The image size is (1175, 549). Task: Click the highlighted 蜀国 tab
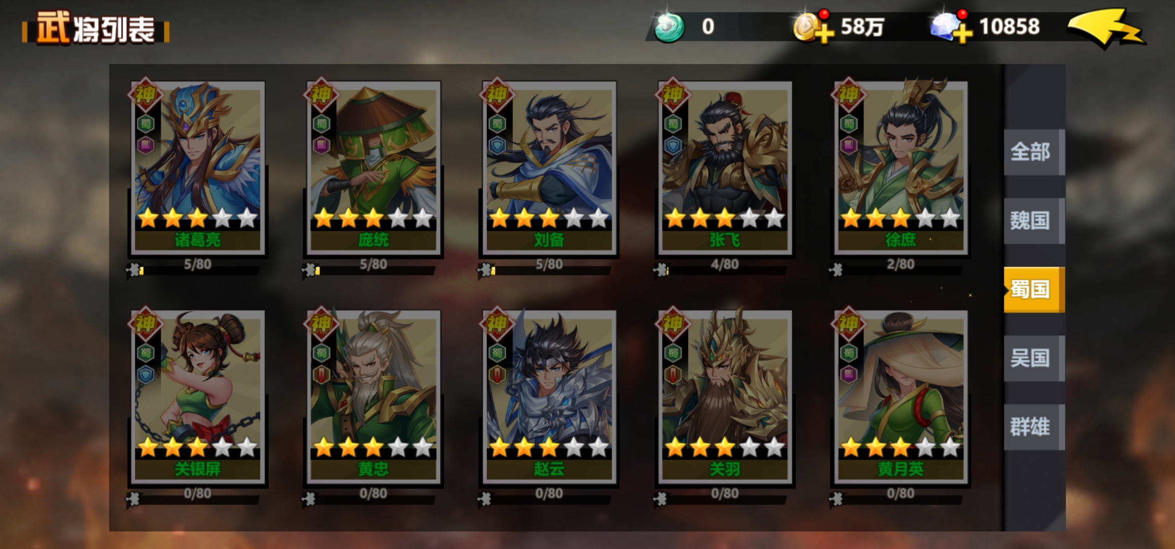point(1034,289)
